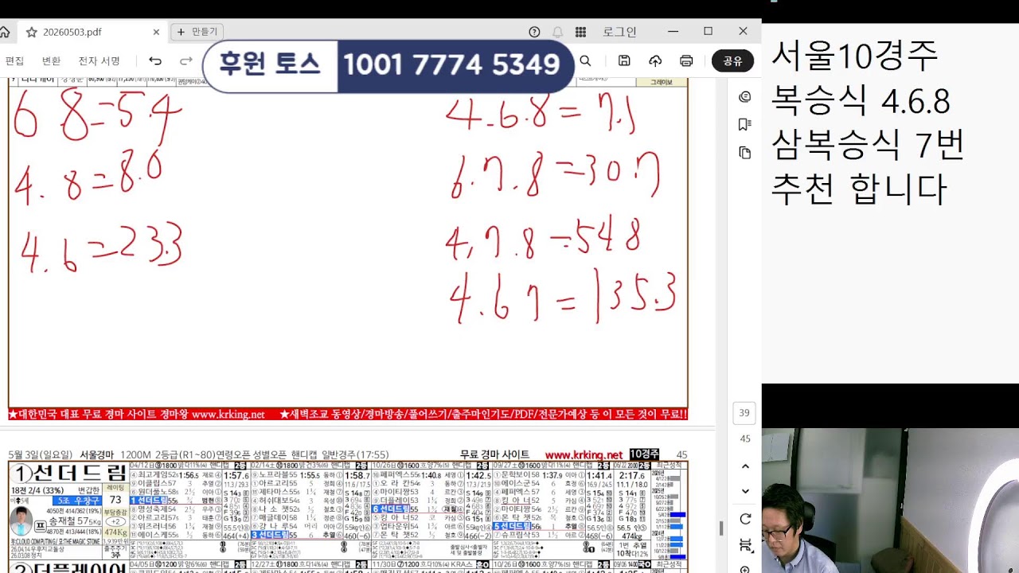Open the 전자 서명 e-sign menu
Screen dimensions: 1019x573
point(99,61)
